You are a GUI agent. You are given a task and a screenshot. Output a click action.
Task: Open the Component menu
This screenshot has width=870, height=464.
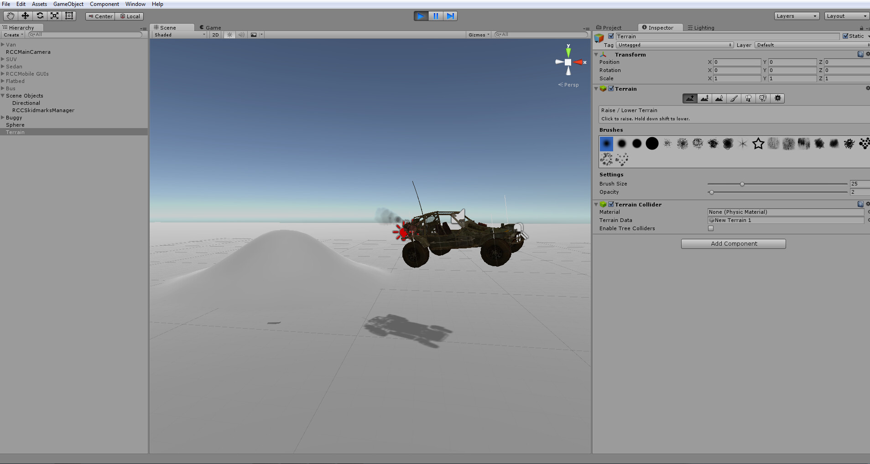tap(104, 4)
